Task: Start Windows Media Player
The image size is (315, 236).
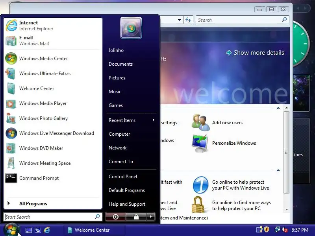Action: pyautogui.click(x=53, y=103)
